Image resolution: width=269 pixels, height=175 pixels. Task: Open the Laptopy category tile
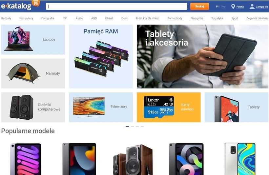[33, 40]
